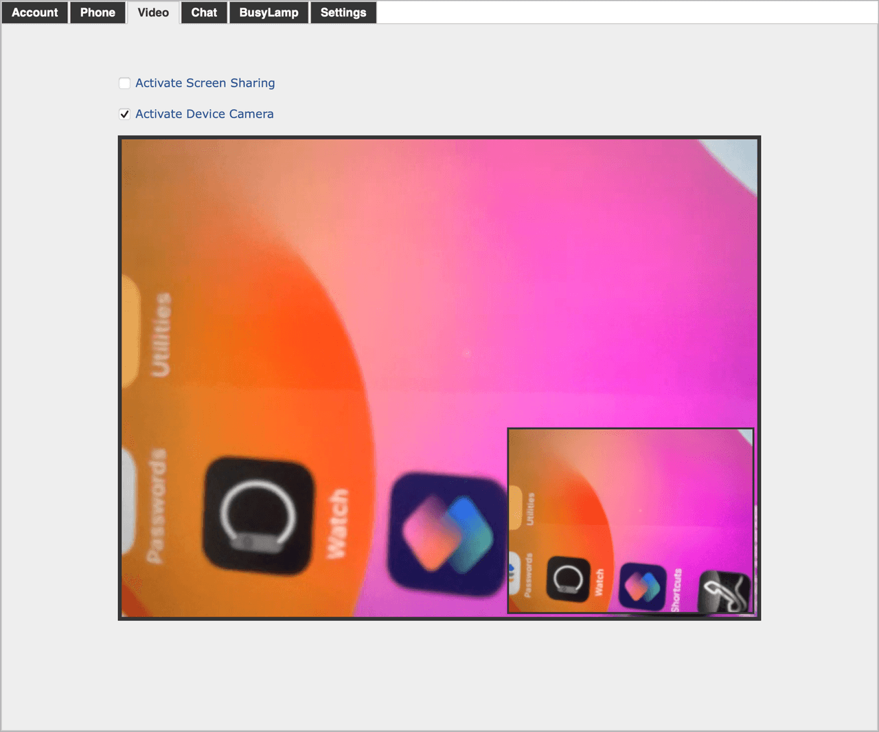Uncheck the Activate Device Camera checkbox
This screenshot has height=732, width=879.
[124, 114]
